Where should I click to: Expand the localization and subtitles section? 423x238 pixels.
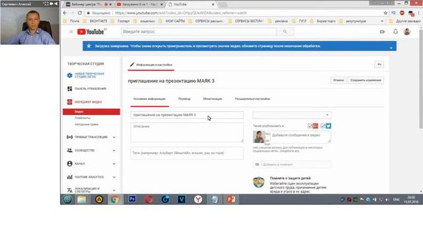tap(114, 190)
